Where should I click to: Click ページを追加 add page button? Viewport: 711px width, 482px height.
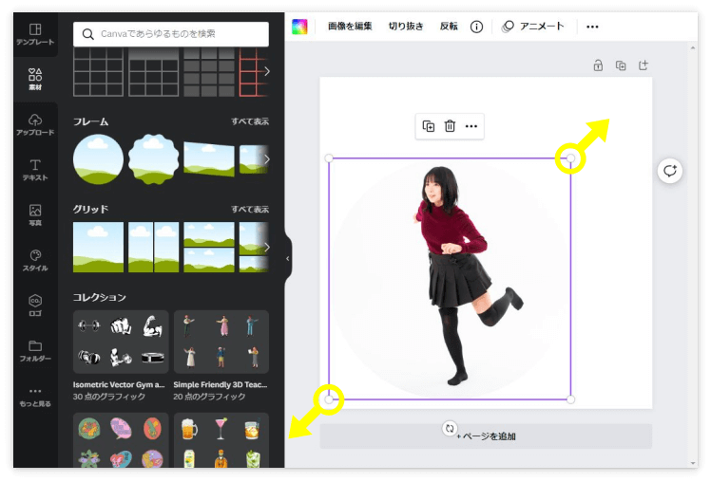pyautogui.click(x=486, y=436)
